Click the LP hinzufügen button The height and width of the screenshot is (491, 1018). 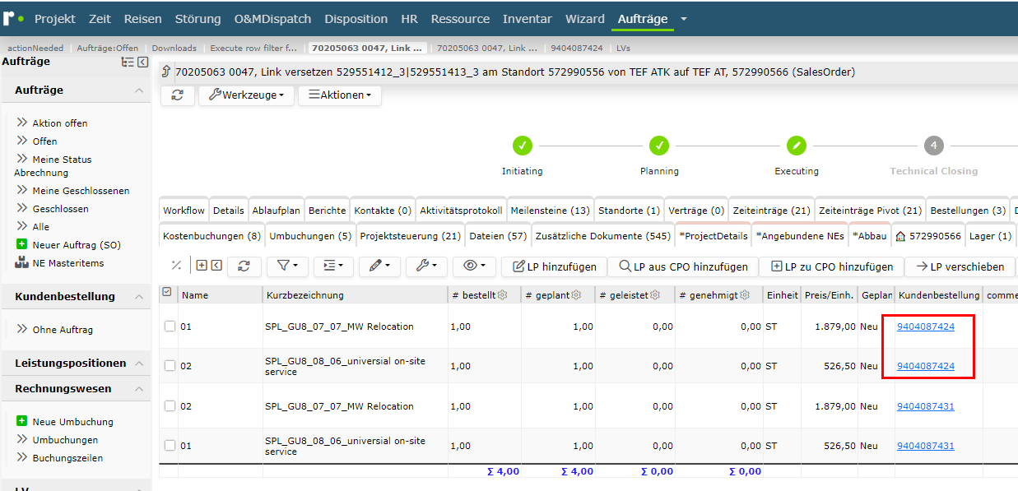(554, 266)
